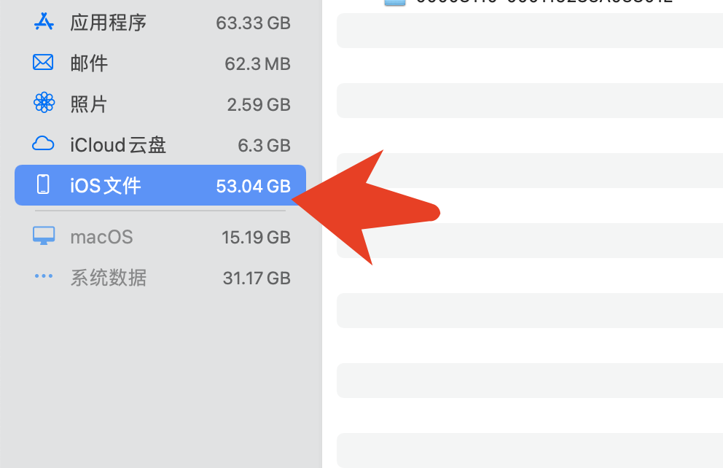Open the 应用程序 storage category
723x468 pixels.
pos(108,23)
